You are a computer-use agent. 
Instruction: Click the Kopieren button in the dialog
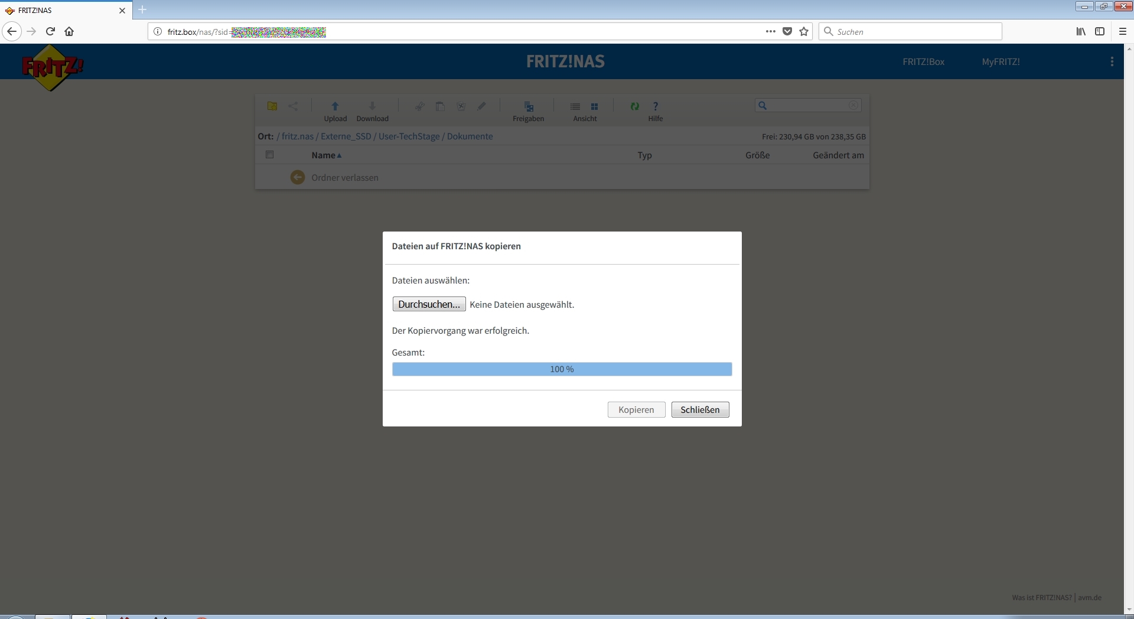click(636, 410)
